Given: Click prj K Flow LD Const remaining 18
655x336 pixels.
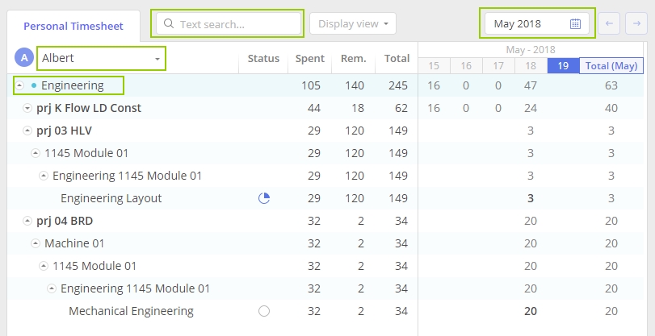Looking at the screenshot, I should [x=358, y=109].
